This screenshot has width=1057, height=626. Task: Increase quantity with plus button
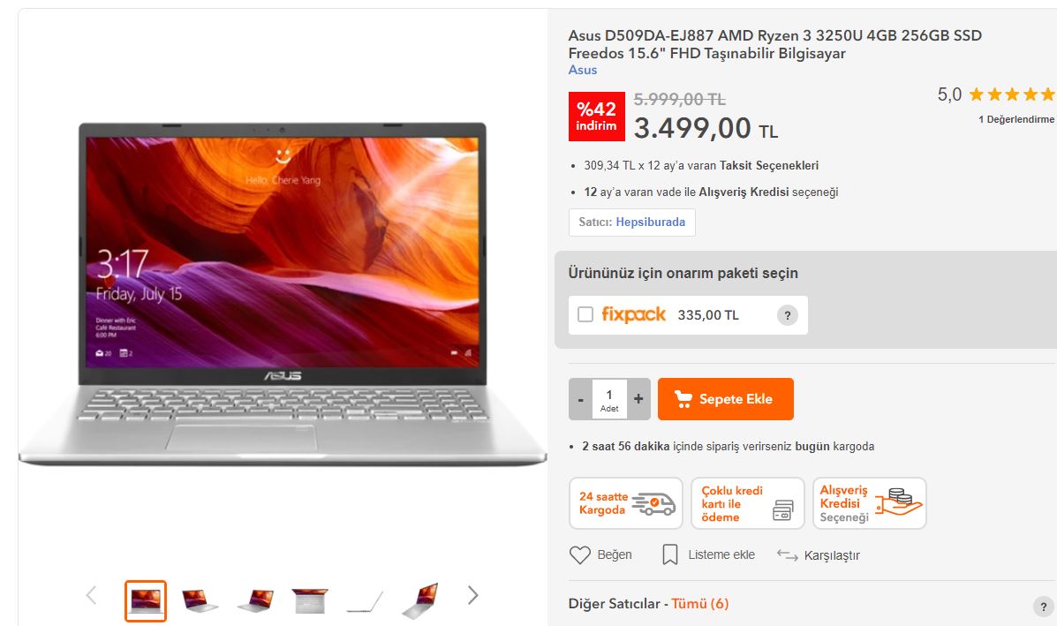(638, 399)
